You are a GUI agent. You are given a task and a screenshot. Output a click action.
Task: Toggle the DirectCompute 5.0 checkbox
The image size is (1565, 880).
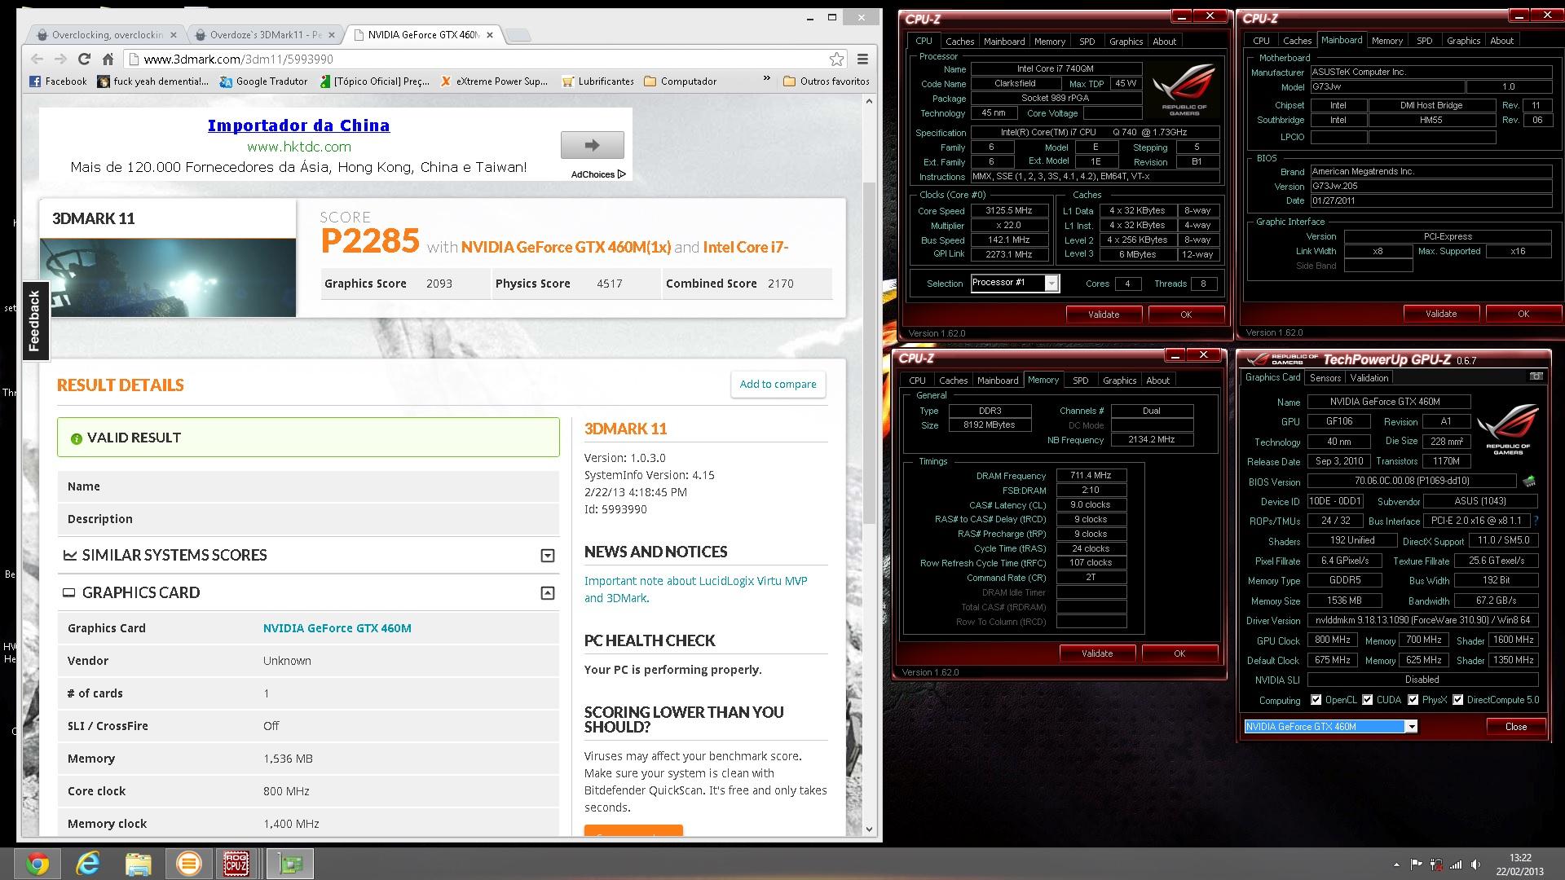click(1458, 700)
